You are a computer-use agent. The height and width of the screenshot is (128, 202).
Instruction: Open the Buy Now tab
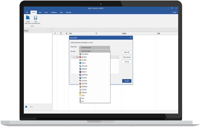click(x=69, y=12)
